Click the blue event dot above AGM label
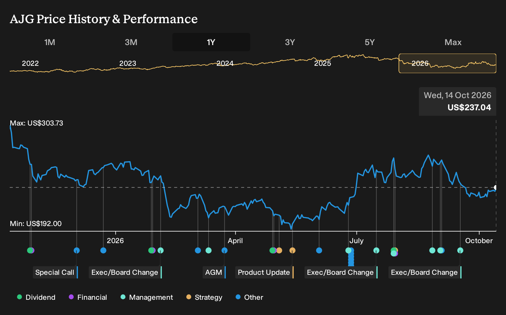Image resolution: width=506 pixels, height=315 pixels. (x=224, y=250)
